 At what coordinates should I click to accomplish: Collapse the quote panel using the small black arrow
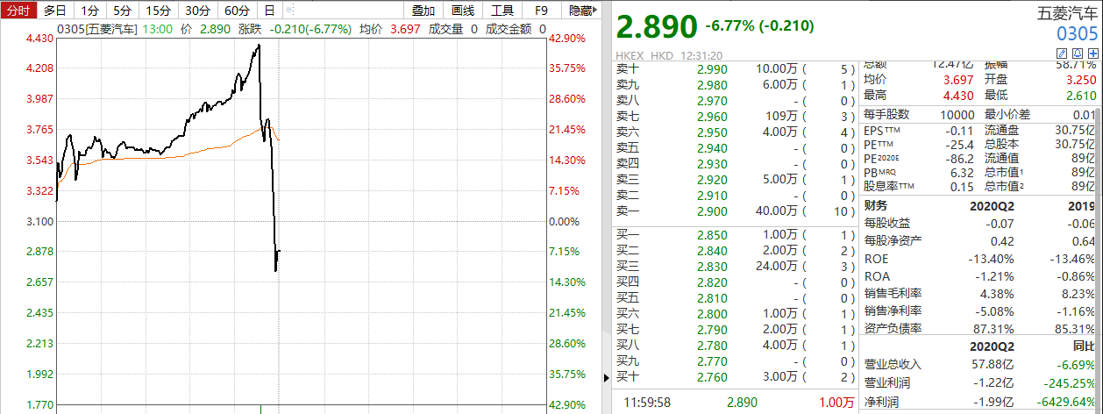[x=607, y=378]
